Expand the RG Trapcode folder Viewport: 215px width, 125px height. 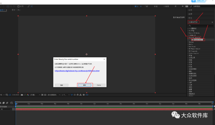coord(188,51)
